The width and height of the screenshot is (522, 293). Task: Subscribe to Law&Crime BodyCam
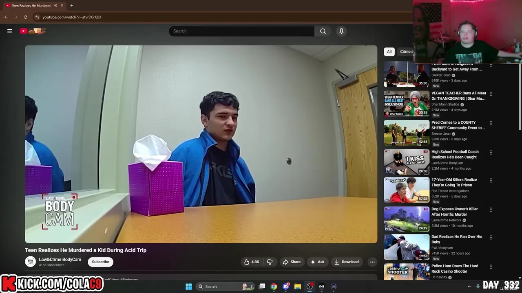[100, 262]
